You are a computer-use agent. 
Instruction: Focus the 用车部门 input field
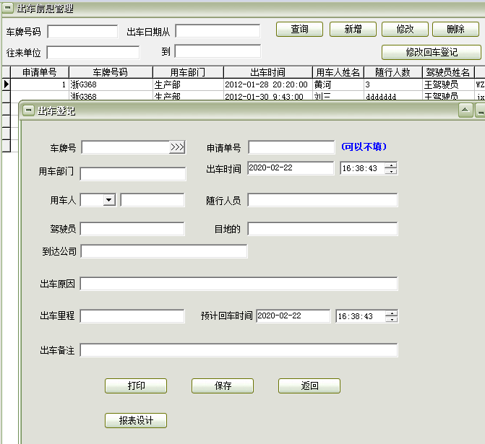point(133,174)
